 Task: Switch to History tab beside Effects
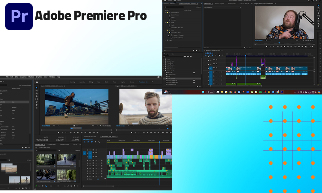click(173, 54)
